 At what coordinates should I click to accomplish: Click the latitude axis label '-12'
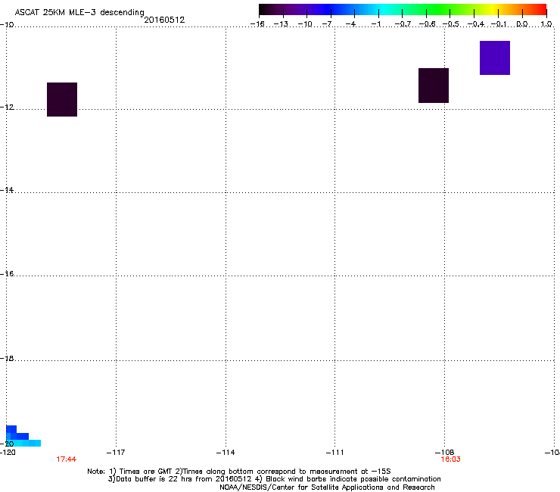pos(7,107)
